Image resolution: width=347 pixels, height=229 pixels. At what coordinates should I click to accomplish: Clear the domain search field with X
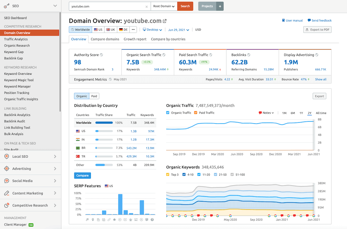tap(146, 7)
